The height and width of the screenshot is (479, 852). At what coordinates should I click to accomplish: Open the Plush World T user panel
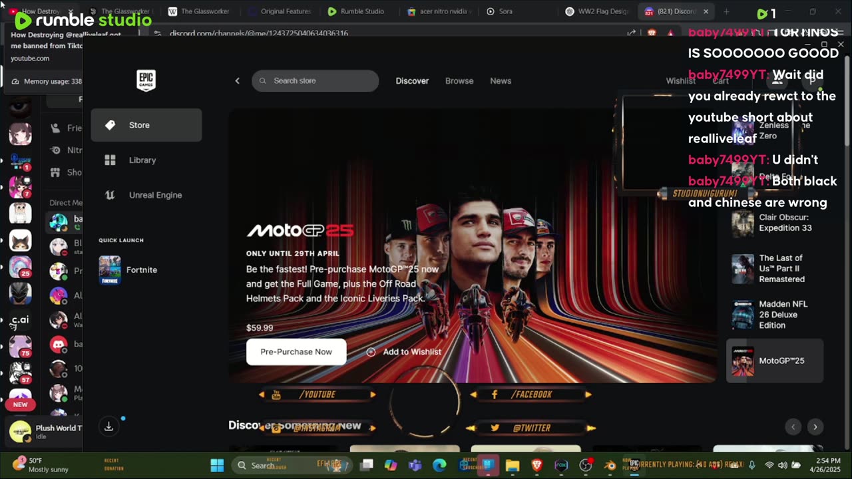tap(45, 432)
